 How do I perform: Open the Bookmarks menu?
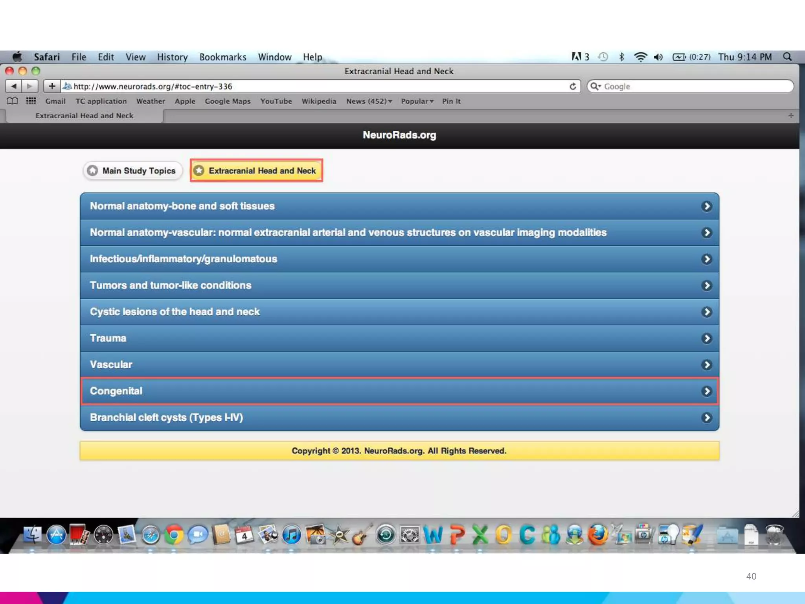coord(222,57)
